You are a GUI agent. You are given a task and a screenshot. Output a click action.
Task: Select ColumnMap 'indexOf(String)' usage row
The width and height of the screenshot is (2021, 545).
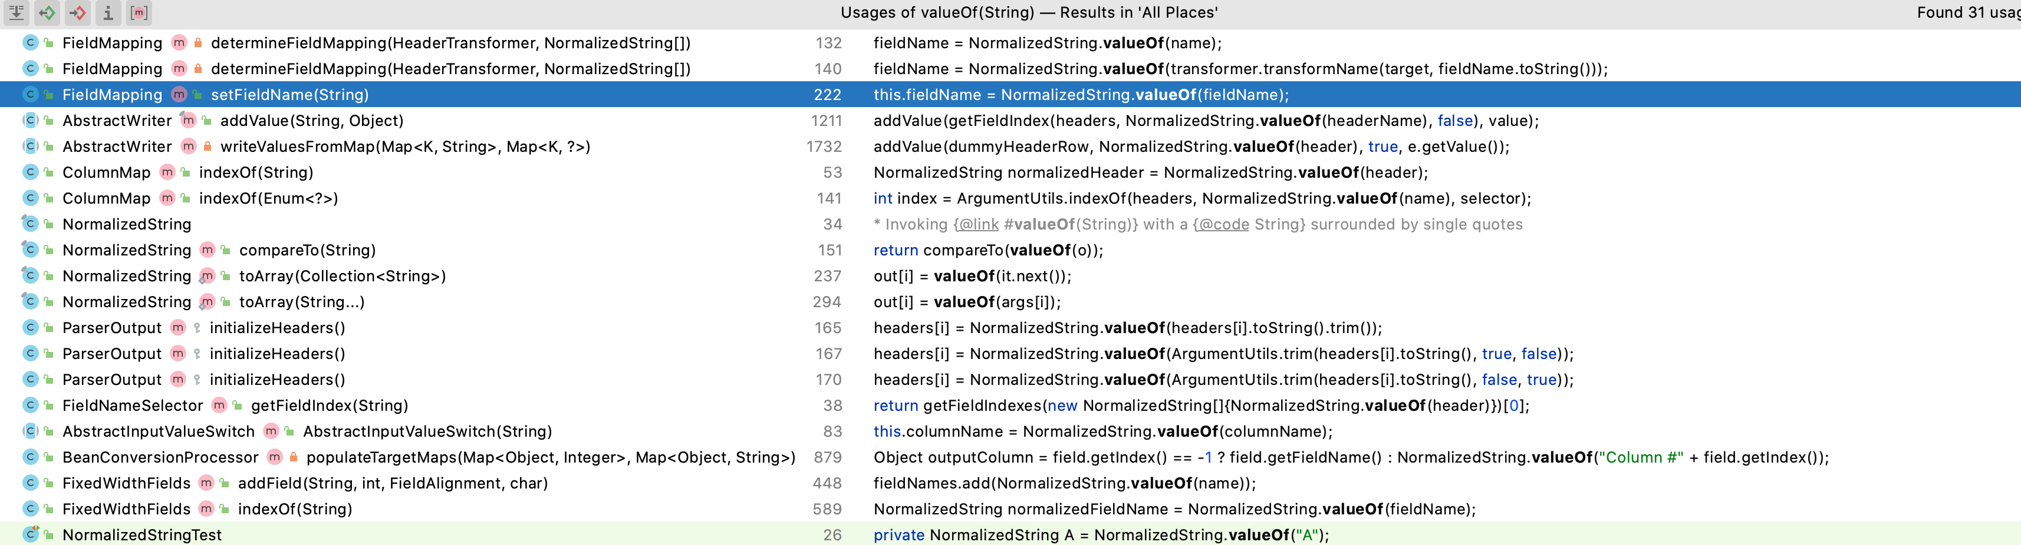coord(1010,171)
